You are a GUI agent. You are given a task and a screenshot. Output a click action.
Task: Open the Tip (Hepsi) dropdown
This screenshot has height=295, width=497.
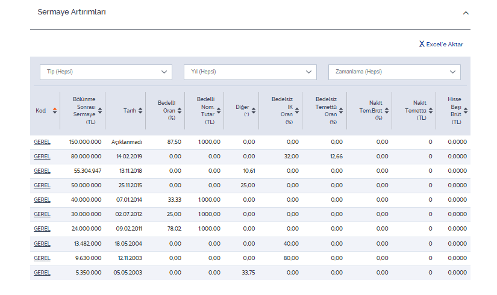[106, 72]
